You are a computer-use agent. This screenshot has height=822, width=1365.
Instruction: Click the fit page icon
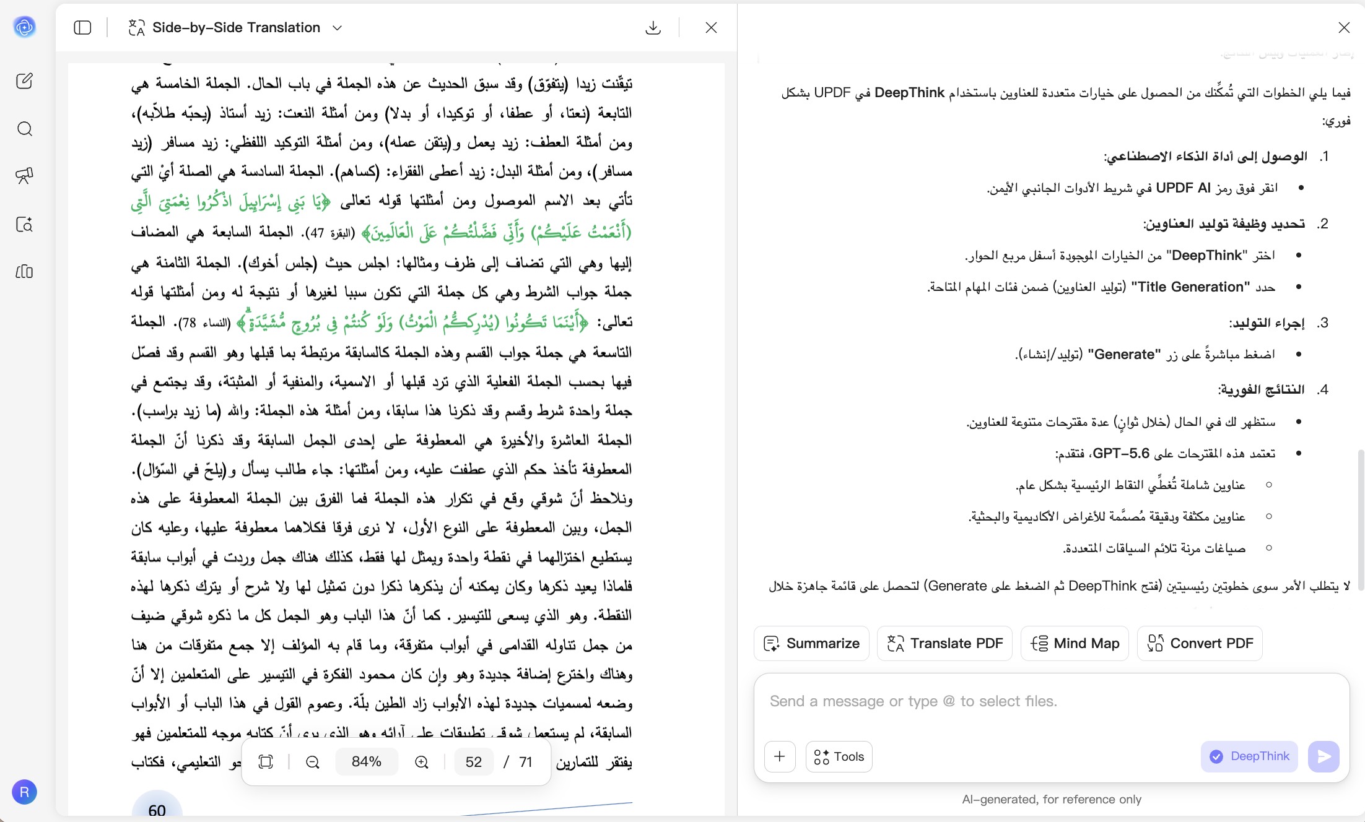(266, 761)
